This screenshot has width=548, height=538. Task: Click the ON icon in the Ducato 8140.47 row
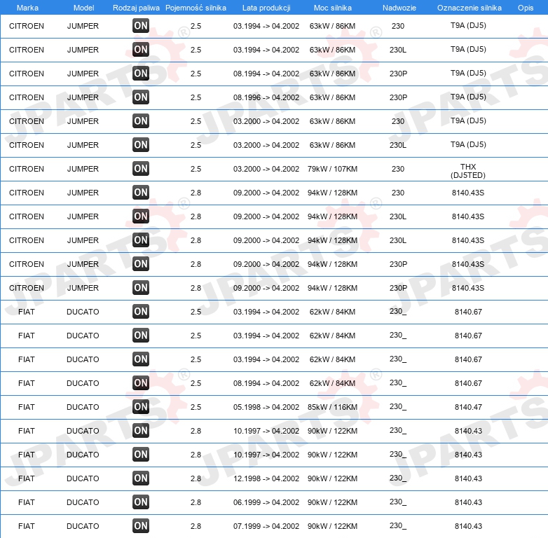141,406
